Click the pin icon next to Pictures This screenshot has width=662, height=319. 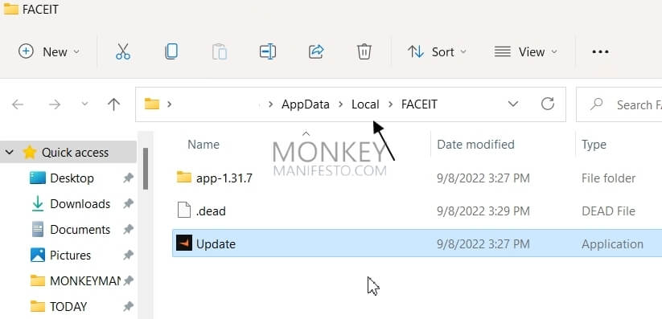(129, 256)
